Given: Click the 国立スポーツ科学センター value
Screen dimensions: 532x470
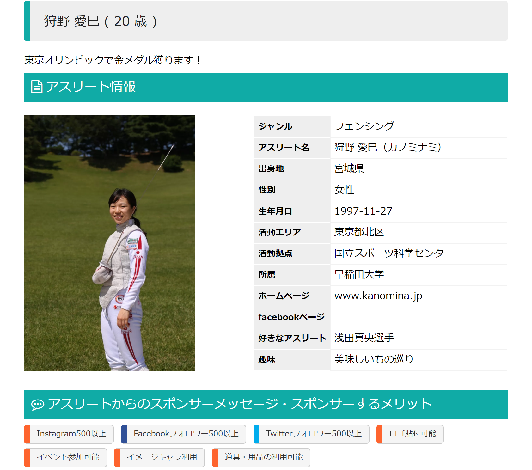Looking at the screenshot, I should point(394,253).
